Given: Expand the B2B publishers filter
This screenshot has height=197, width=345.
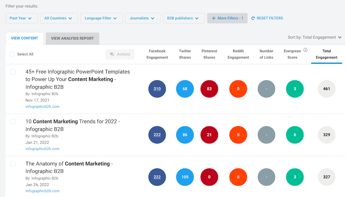Looking at the screenshot, I should (x=183, y=18).
